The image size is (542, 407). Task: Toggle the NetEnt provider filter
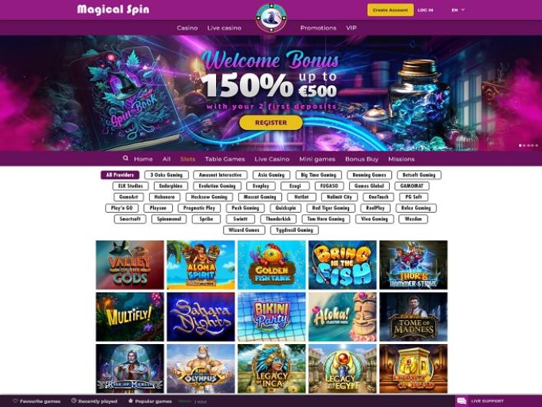(x=301, y=197)
